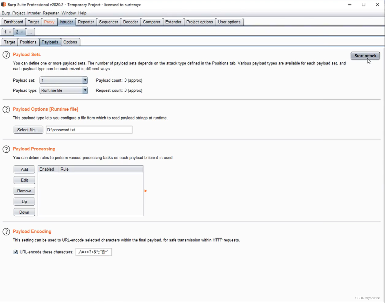Click Edit for payload processing rule
This screenshot has height=303, width=385.
pyautogui.click(x=24, y=180)
